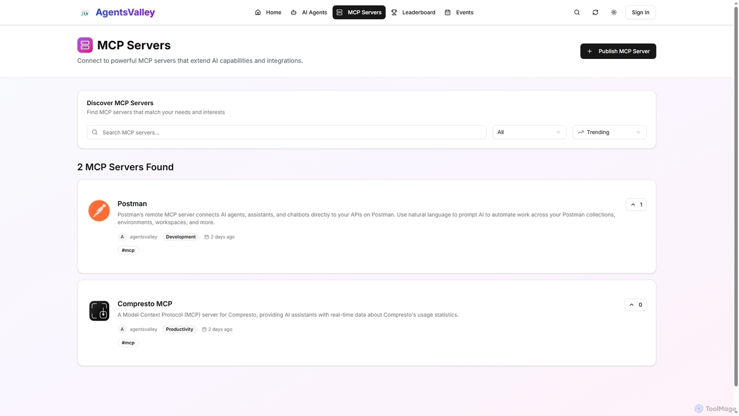
Task: Click author avatar on Postman card
Action: tap(122, 237)
